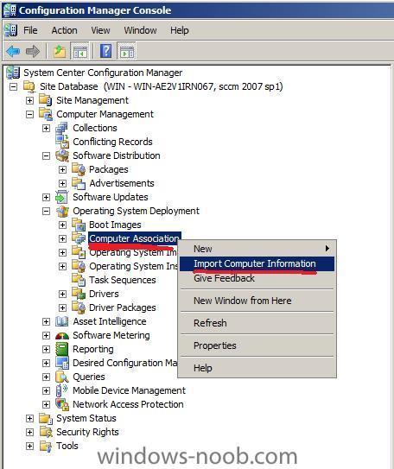Toggle the Show/Hide Console Tree icon
The width and height of the screenshot is (394, 469).
click(x=79, y=51)
